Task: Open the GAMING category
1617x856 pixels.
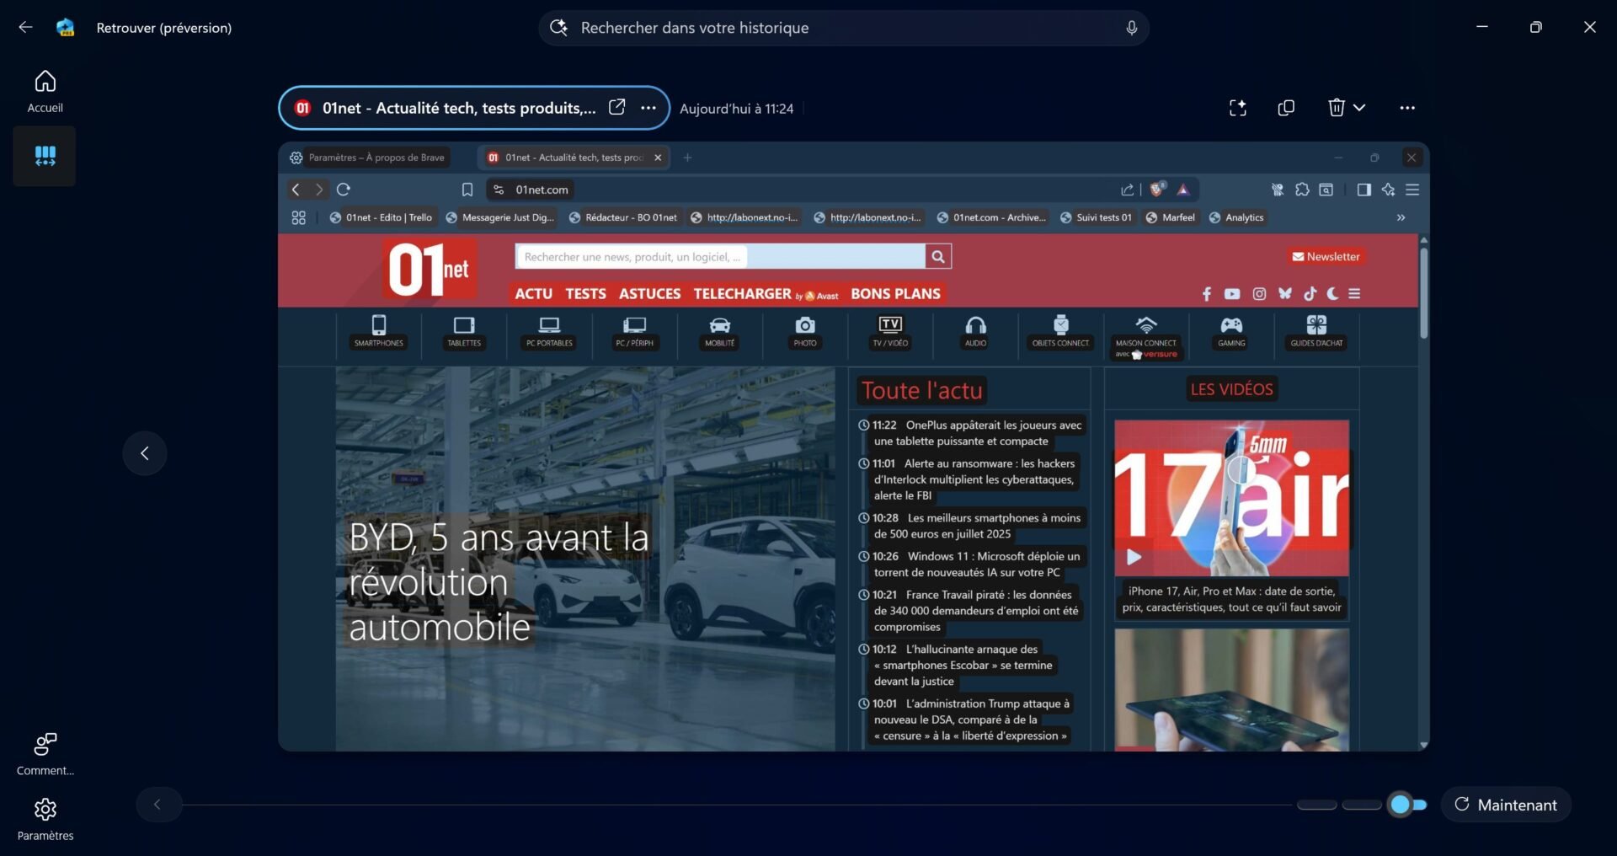Action: 1231,332
